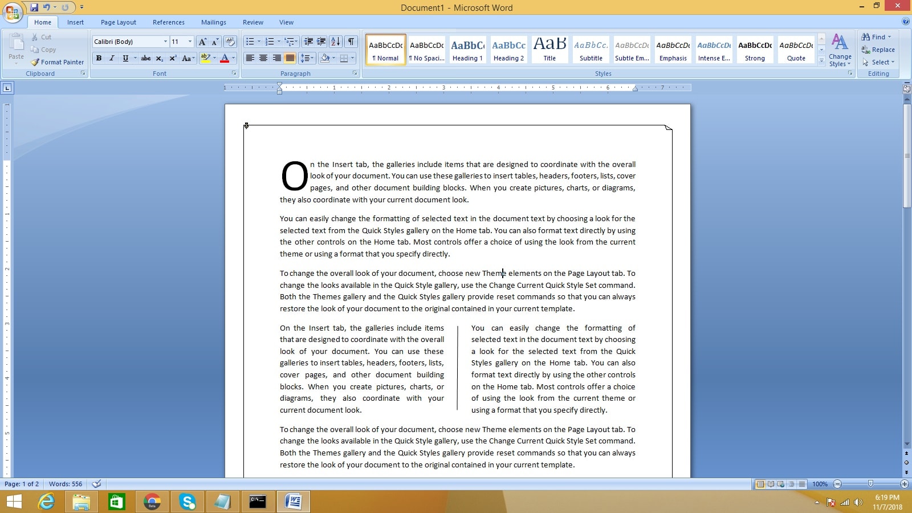Open Windows Store from taskbar
Viewport: 912px width, 513px height.
pos(117,502)
